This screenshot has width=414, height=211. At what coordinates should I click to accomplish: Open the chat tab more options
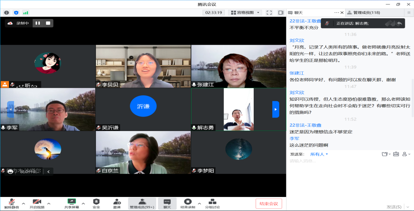pos(337,13)
